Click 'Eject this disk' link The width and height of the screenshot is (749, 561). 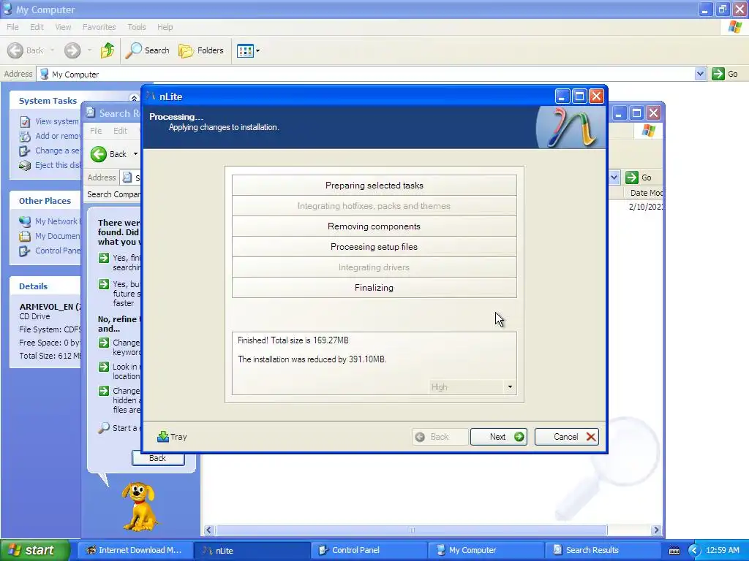coord(50,166)
